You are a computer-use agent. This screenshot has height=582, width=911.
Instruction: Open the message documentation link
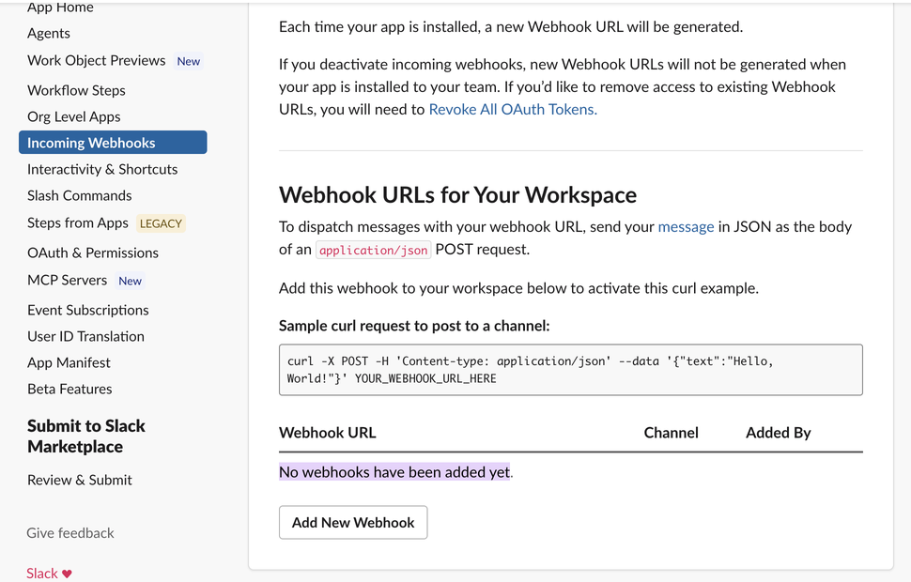click(x=686, y=226)
